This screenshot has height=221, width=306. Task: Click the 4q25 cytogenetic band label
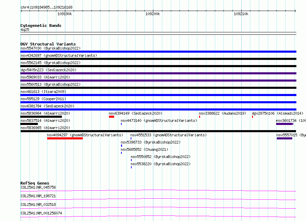(x=25, y=30)
